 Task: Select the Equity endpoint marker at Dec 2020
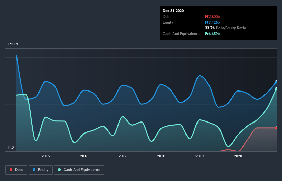276,82
